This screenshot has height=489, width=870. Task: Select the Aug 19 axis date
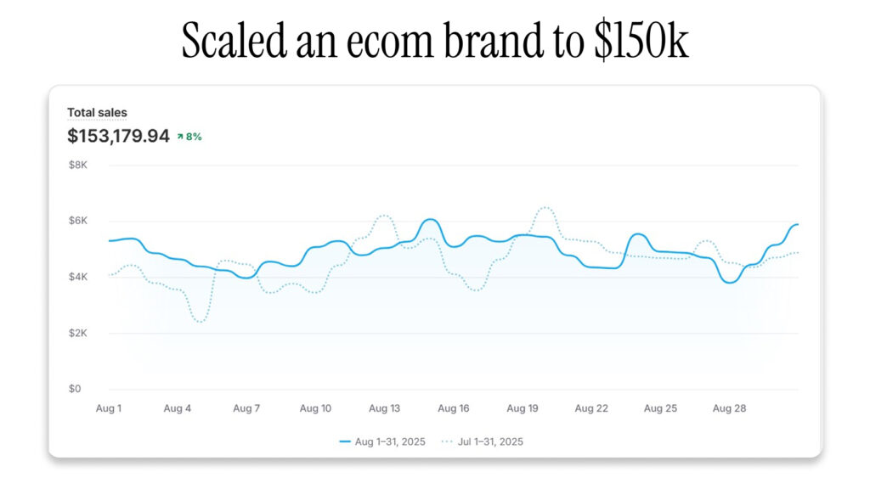point(522,408)
